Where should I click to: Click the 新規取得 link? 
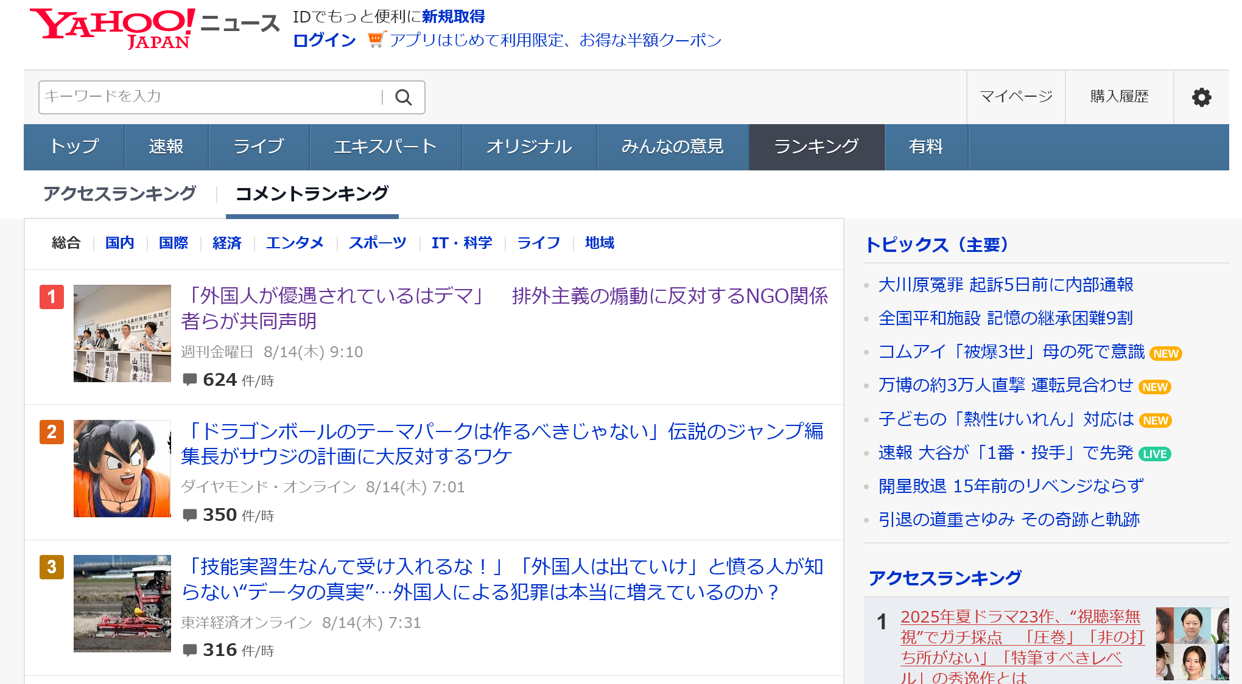coord(454,16)
